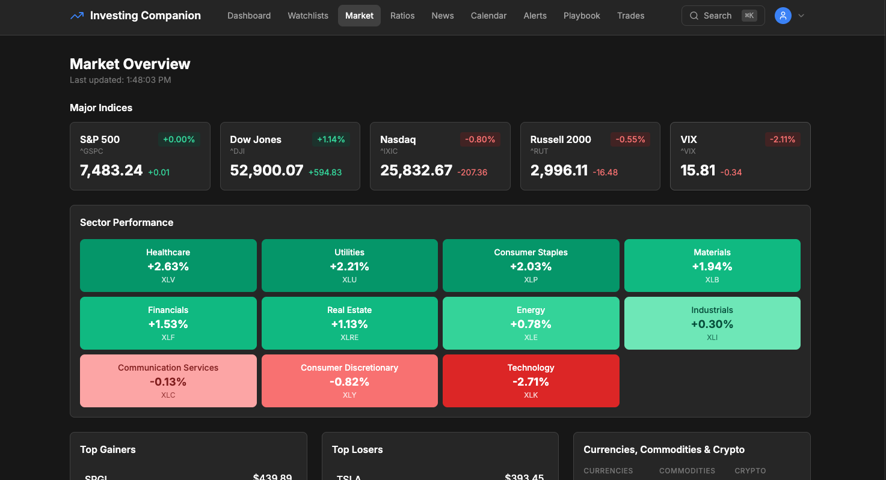This screenshot has width=886, height=480.
Task: Select the Market tab
Action: 359,16
